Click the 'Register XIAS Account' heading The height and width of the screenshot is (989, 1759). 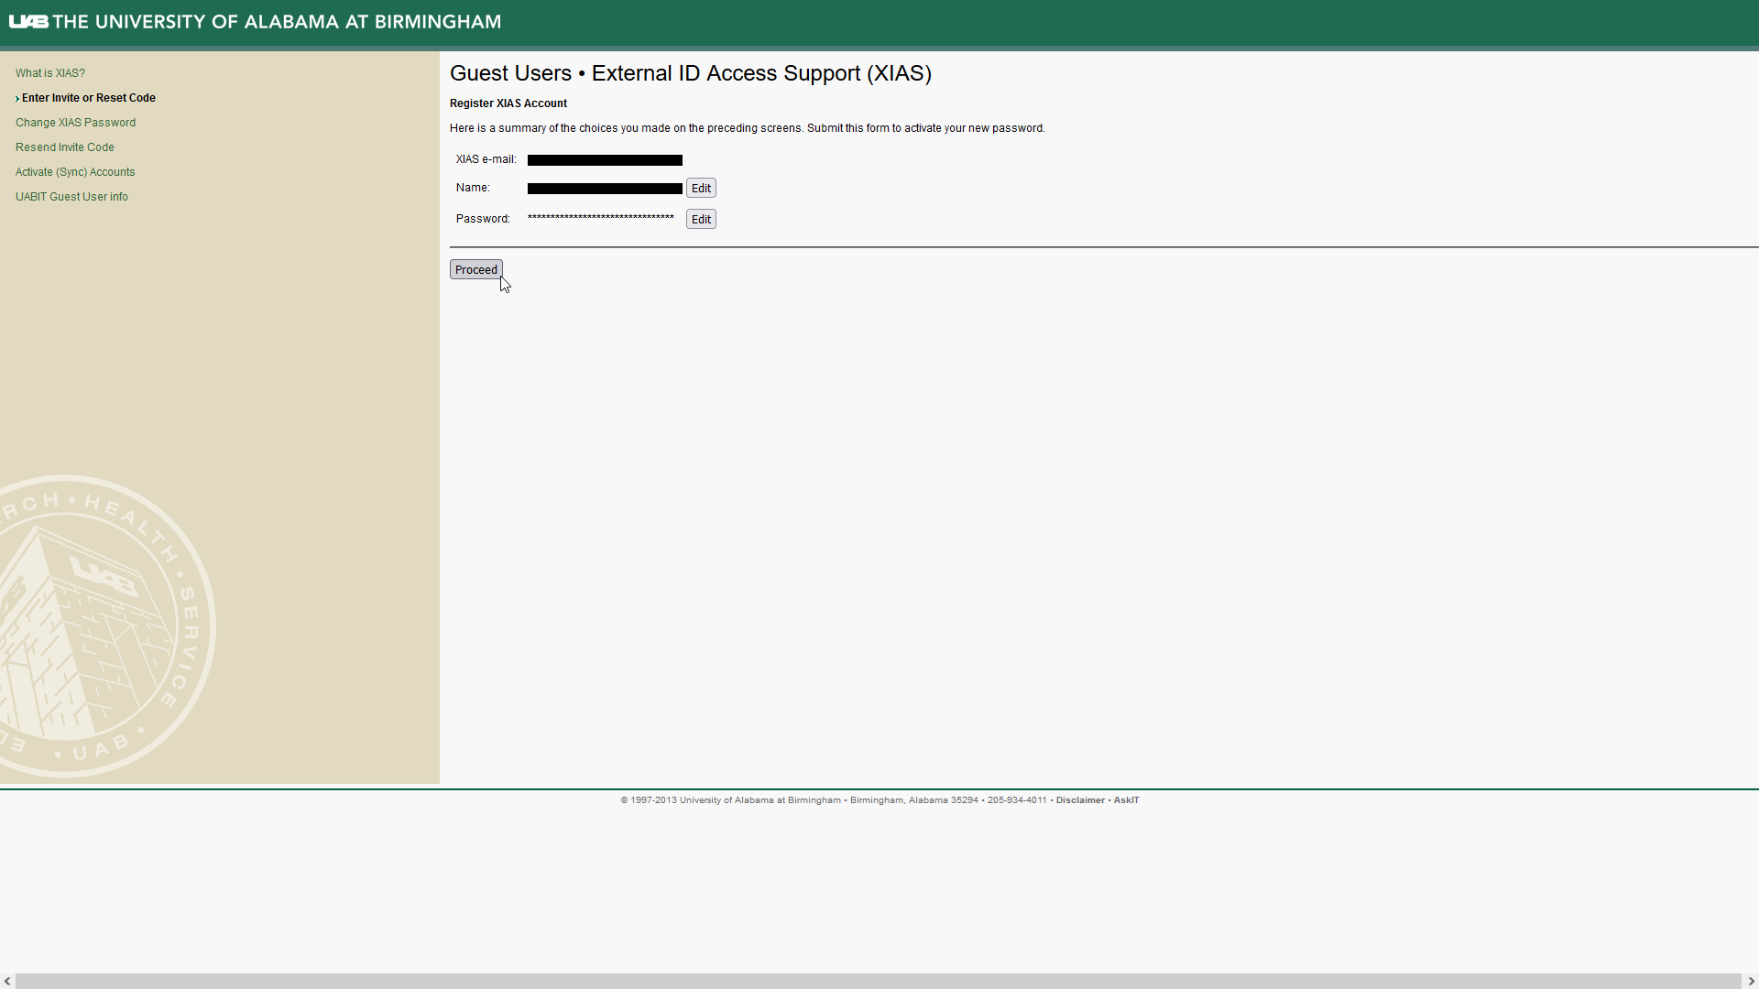508,103
